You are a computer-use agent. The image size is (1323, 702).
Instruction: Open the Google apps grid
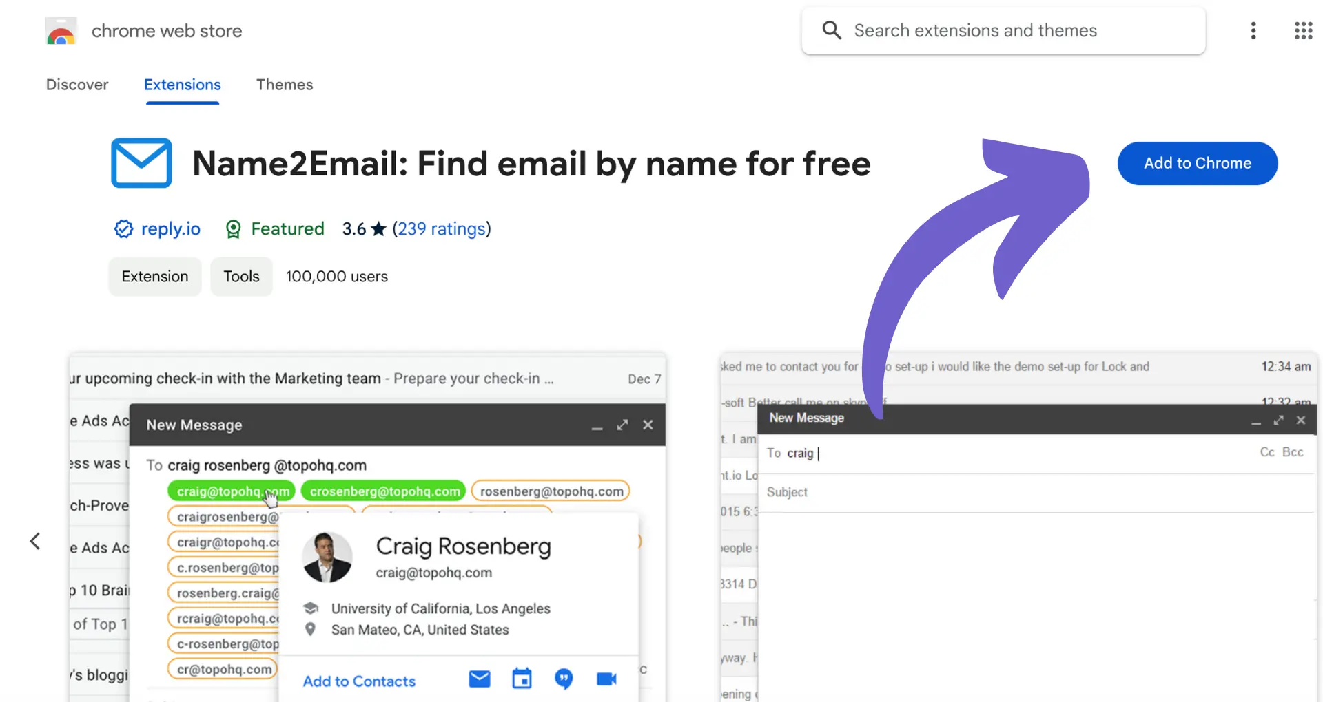(x=1303, y=30)
